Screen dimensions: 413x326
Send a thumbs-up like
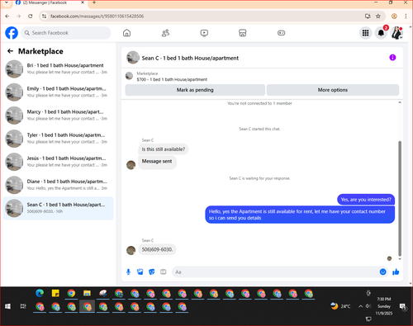pos(396,272)
